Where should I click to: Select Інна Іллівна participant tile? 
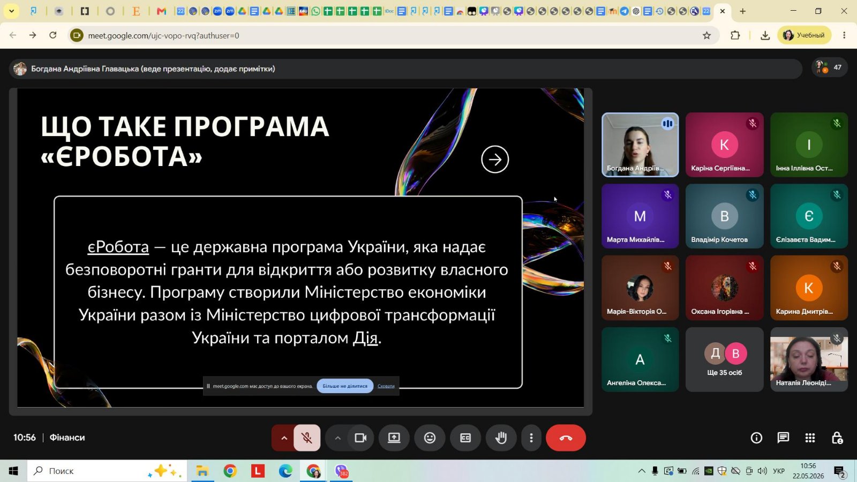point(809,145)
